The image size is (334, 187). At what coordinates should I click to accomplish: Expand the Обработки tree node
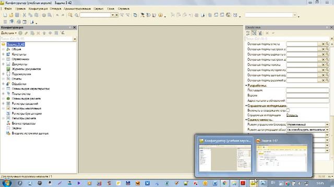(x=3, y=84)
